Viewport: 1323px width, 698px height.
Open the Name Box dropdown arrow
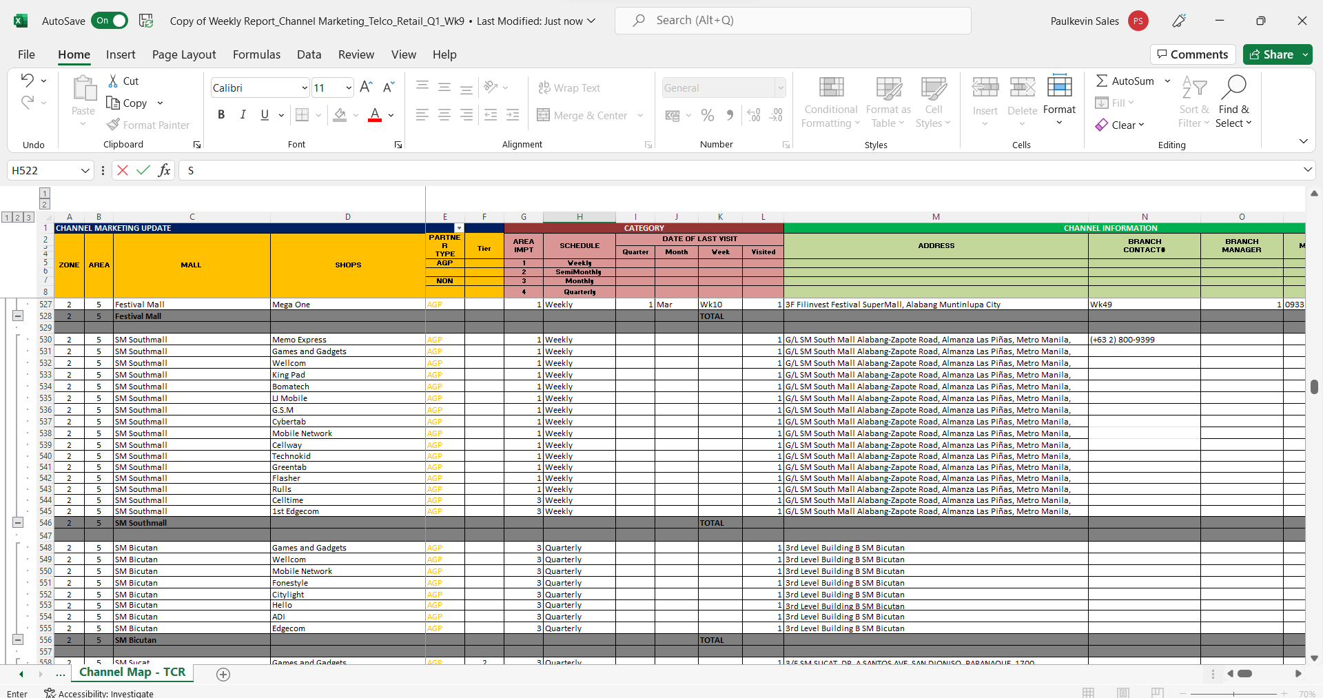point(85,170)
